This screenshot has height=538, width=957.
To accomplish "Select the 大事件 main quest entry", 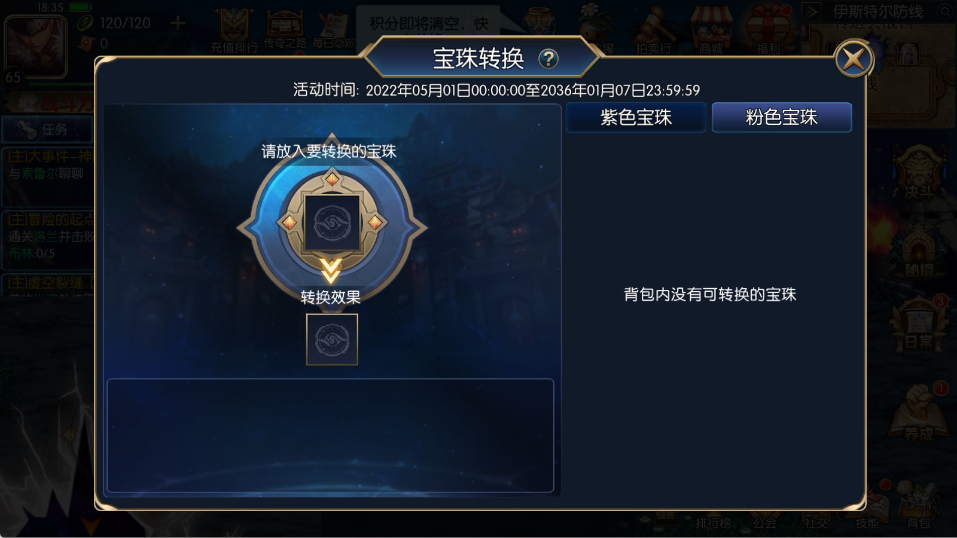I will 48,166.
